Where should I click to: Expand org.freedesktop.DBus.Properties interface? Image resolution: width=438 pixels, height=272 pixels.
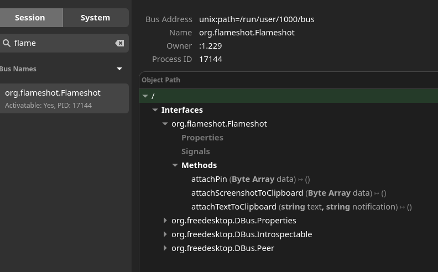(165, 221)
